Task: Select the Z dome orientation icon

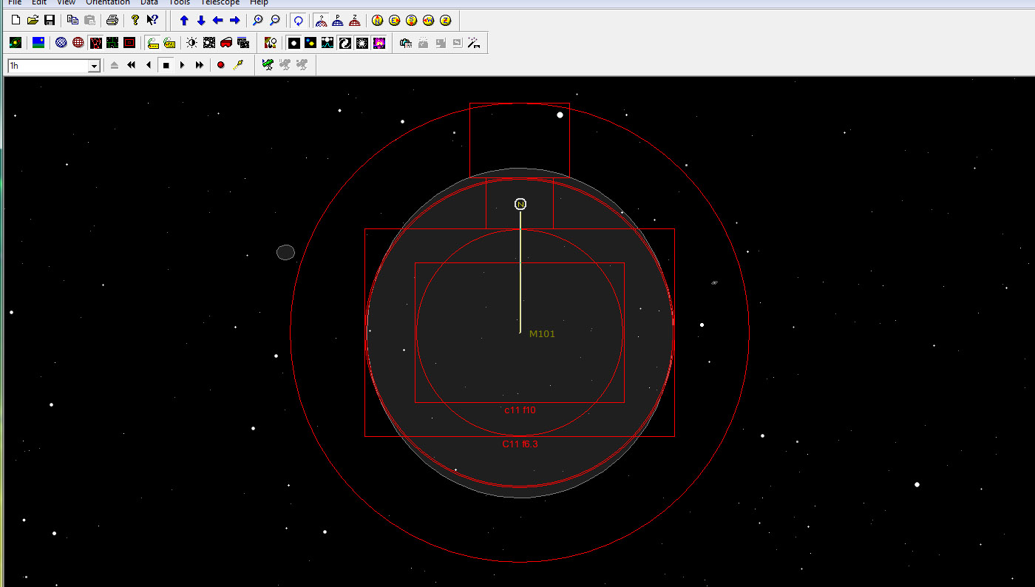Action: pyautogui.click(x=355, y=20)
